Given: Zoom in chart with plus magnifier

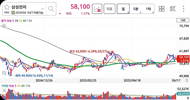Looking at the screenshot, I should click(4, 26).
